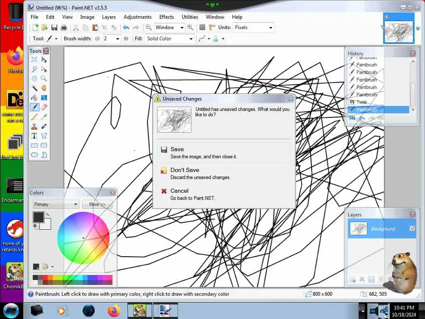Open the Effects menu
Image resolution: width=425 pixels, height=319 pixels.
pyautogui.click(x=166, y=17)
